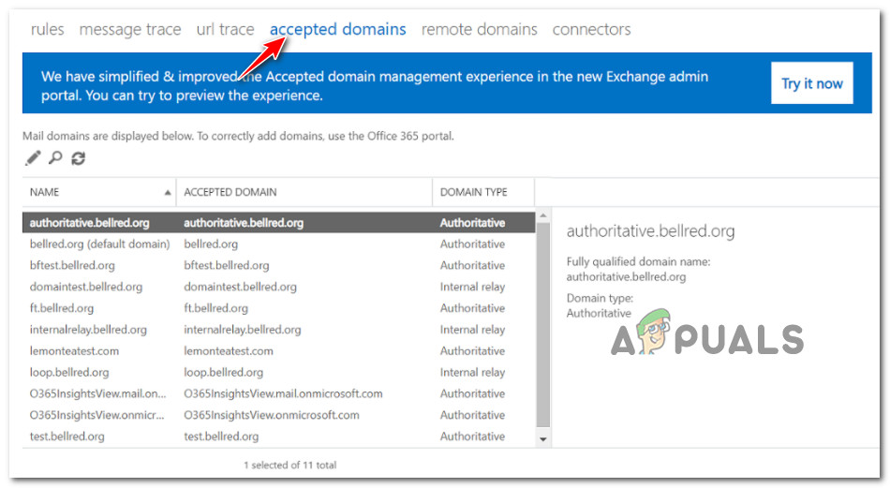The height and width of the screenshot is (488, 890).
Task: Go to remote domains tab
Action: coord(479,30)
